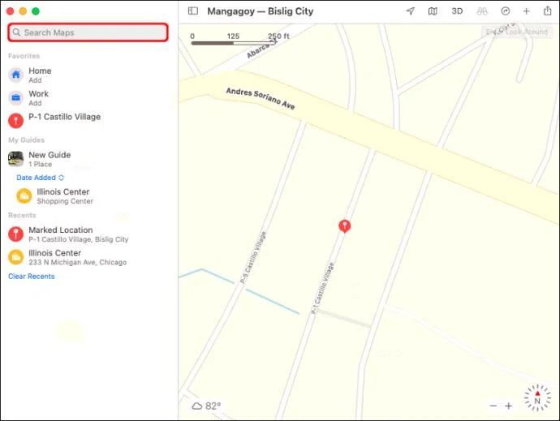The height and width of the screenshot is (421, 560).
Task: Open Look Around binoculars icon
Action: click(x=482, y=11)
